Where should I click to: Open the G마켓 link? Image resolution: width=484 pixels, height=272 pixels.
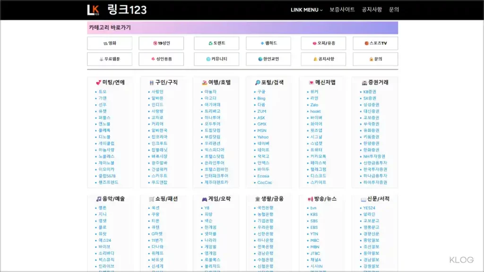click(x=157, y=234)
